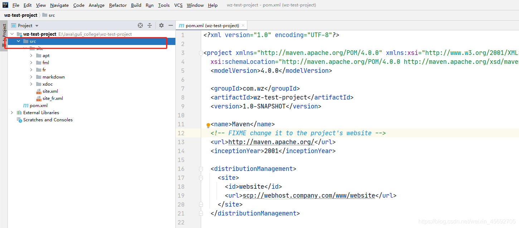Screen dimensions: 519x228
Task: Open the Code menu
Action: click(x=79, y=5)
